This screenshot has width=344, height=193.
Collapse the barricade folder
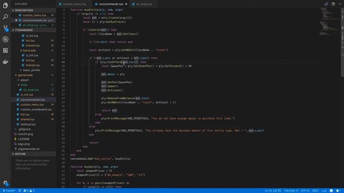[33, 50]
